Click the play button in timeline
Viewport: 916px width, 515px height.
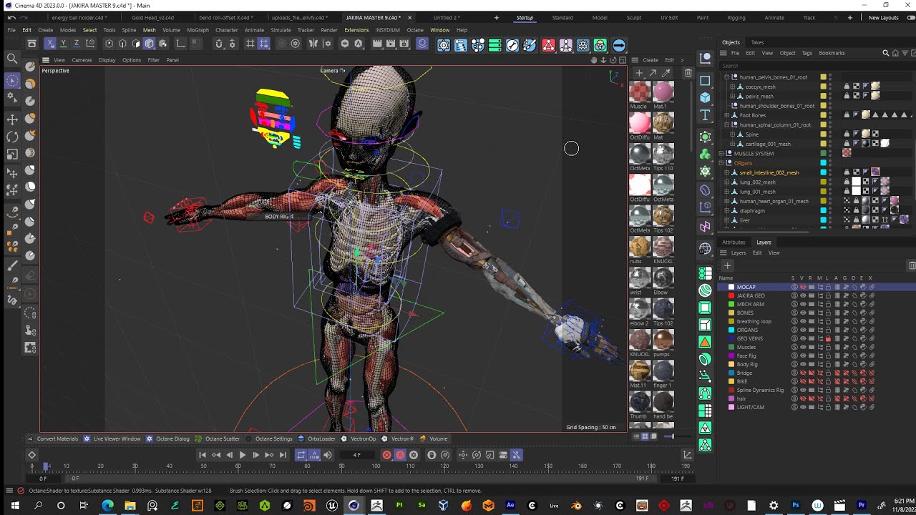(242, 455)
